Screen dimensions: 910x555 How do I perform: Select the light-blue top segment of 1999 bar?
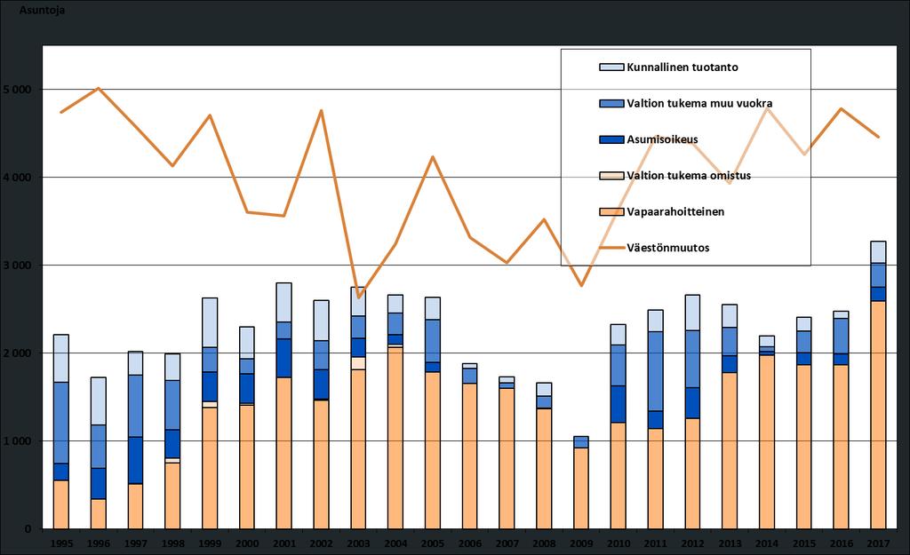[210, 323]
